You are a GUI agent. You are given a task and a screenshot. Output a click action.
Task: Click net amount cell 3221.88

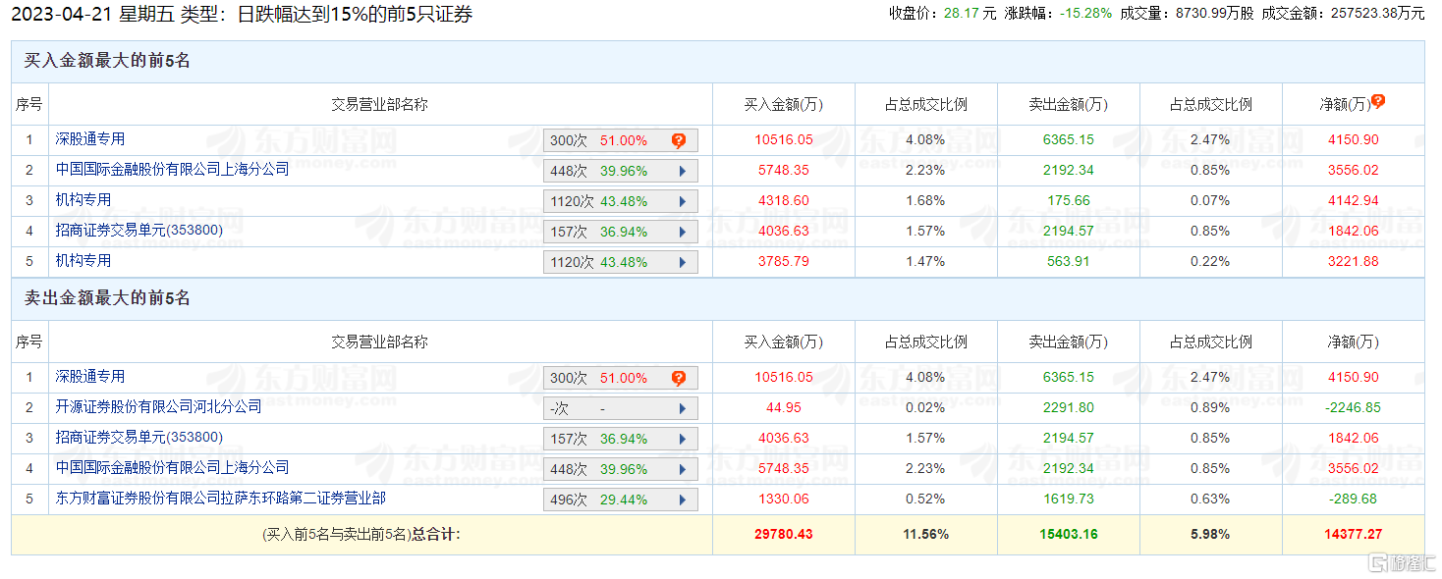(1353, 261)
